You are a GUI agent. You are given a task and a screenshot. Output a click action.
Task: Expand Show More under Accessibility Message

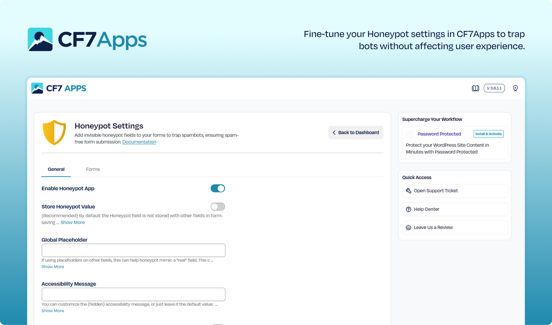click(x=53, y=311)
